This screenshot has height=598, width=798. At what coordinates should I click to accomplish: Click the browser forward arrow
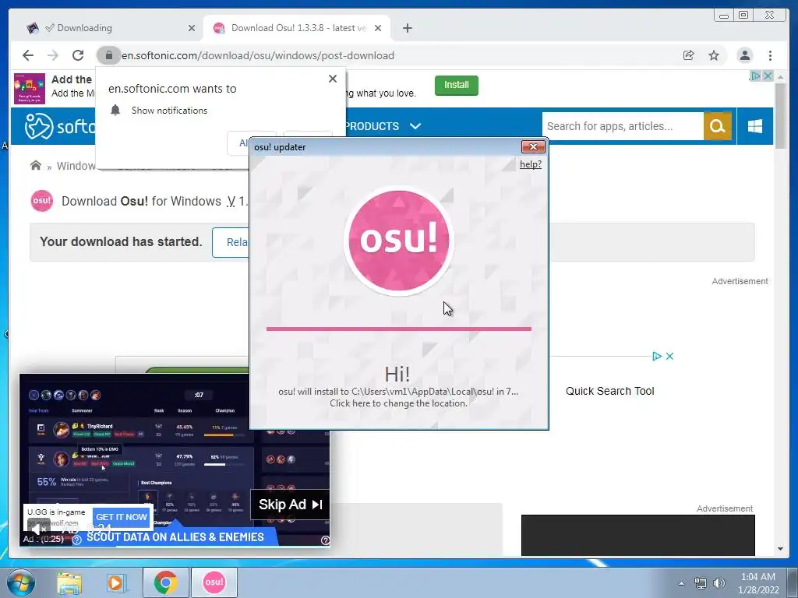click(x=53, y=55)
